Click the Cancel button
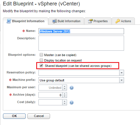Image resolution: width=140 pixels, height=125 pixels. [39, 116]
